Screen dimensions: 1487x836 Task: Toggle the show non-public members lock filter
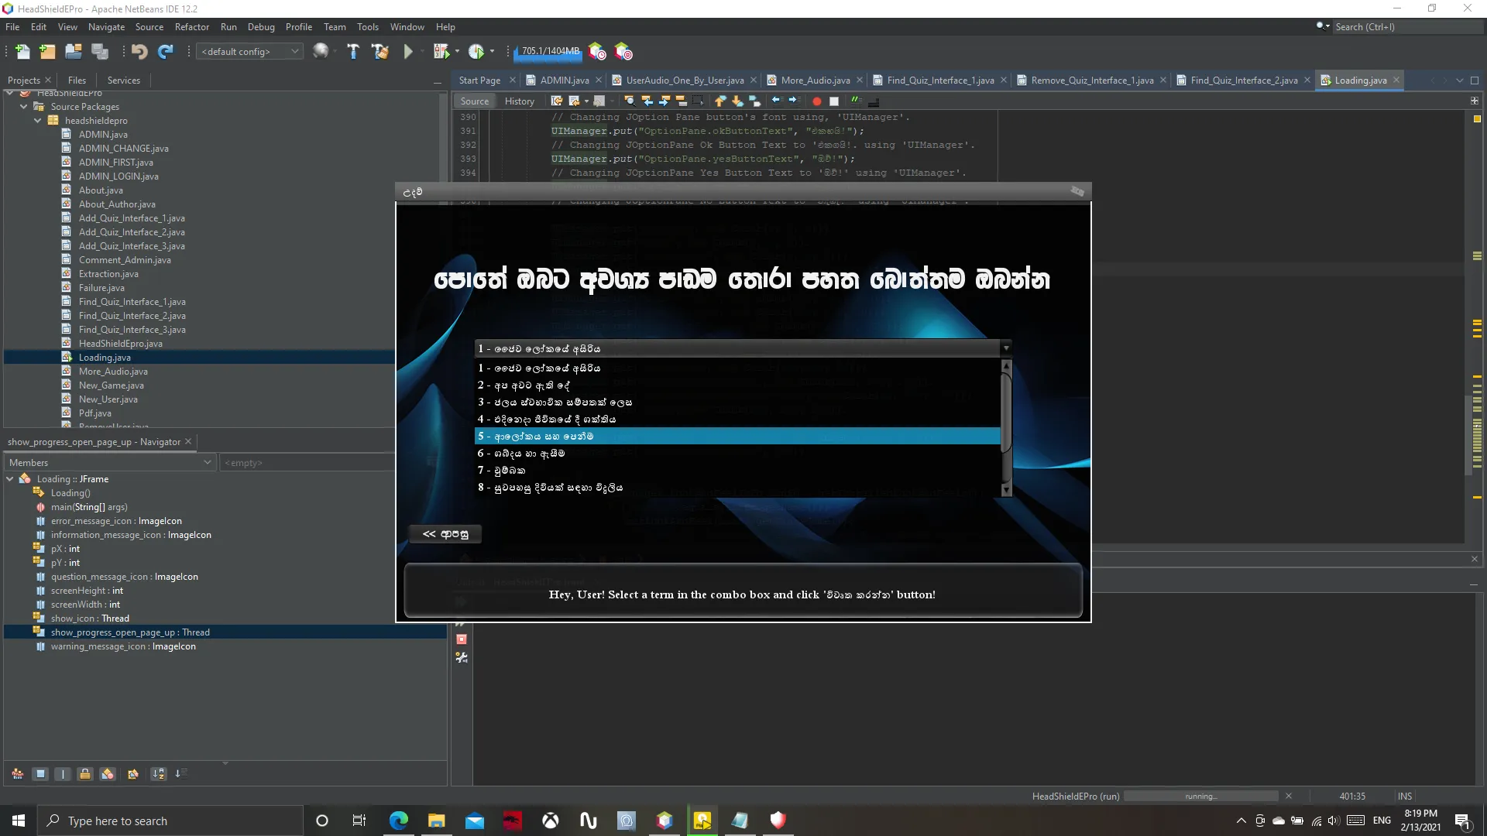85,774
